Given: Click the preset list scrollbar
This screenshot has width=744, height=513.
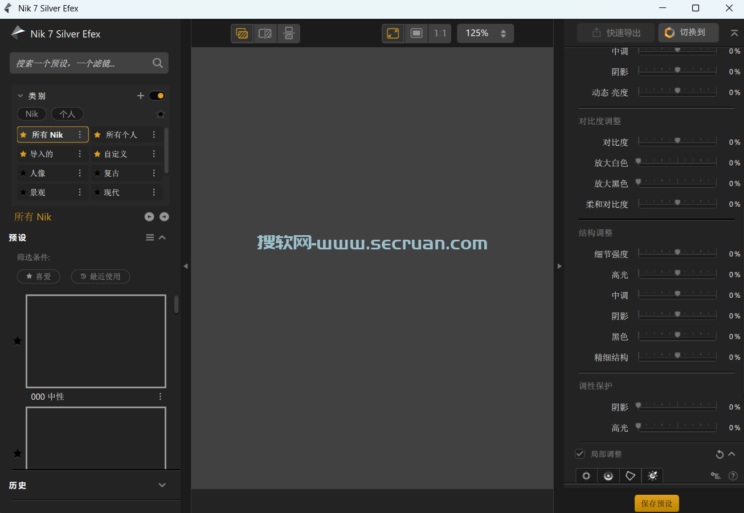Looking at the screenshot, I should [x=176, y=304].
